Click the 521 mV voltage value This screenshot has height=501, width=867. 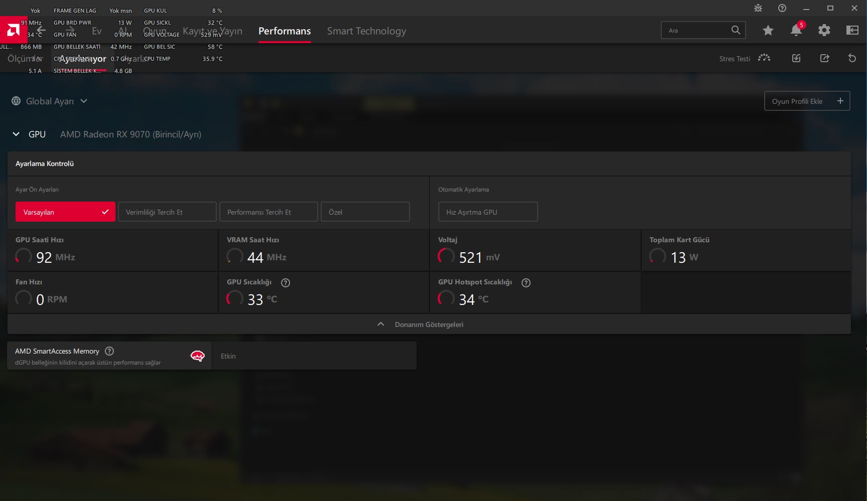pyautogui.click(x=479, y=257)
